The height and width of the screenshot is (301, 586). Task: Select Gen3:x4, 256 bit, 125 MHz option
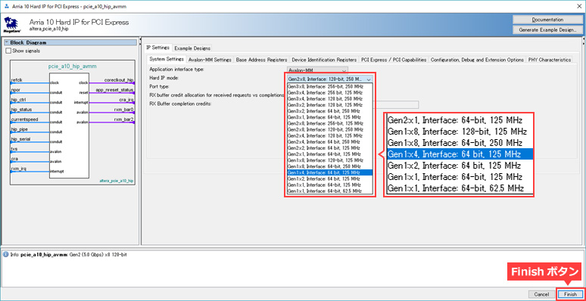pos(329,92)
